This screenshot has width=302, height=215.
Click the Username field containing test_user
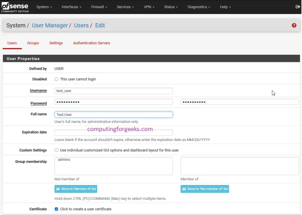point(114,91)
